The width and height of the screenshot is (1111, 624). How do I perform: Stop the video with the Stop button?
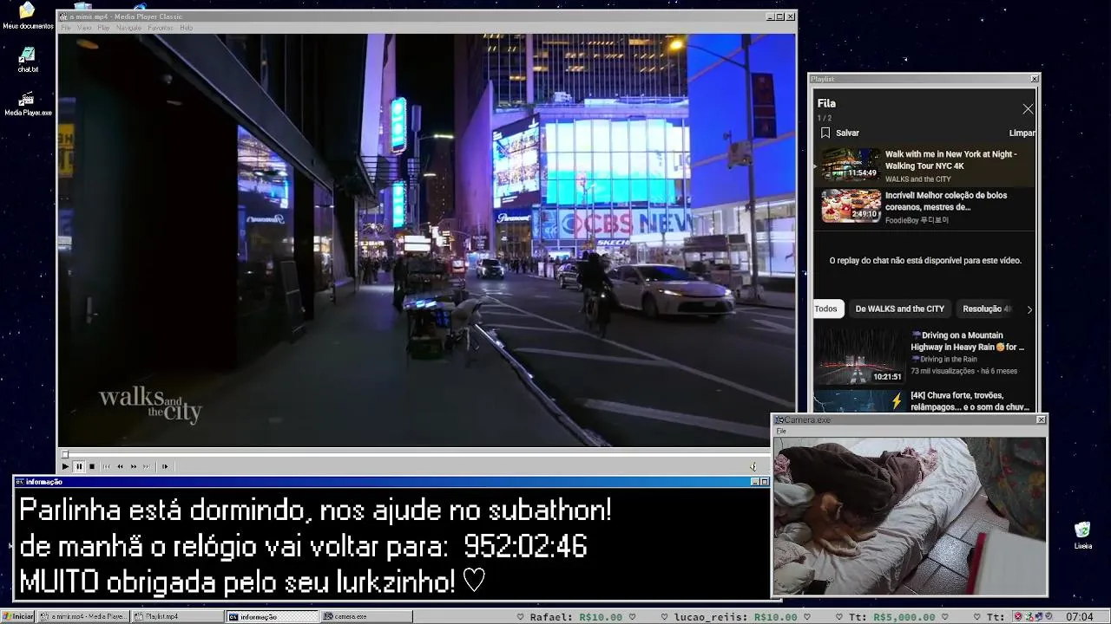click(92, 466)
